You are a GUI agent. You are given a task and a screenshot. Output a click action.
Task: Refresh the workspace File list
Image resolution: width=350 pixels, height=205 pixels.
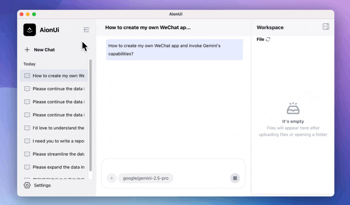pos(268,39)
